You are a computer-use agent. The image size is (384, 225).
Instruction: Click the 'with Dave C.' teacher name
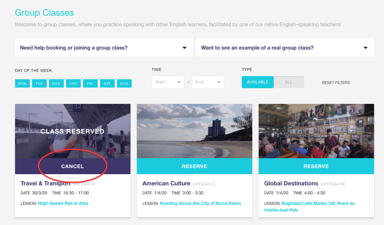tap(205, 184)
